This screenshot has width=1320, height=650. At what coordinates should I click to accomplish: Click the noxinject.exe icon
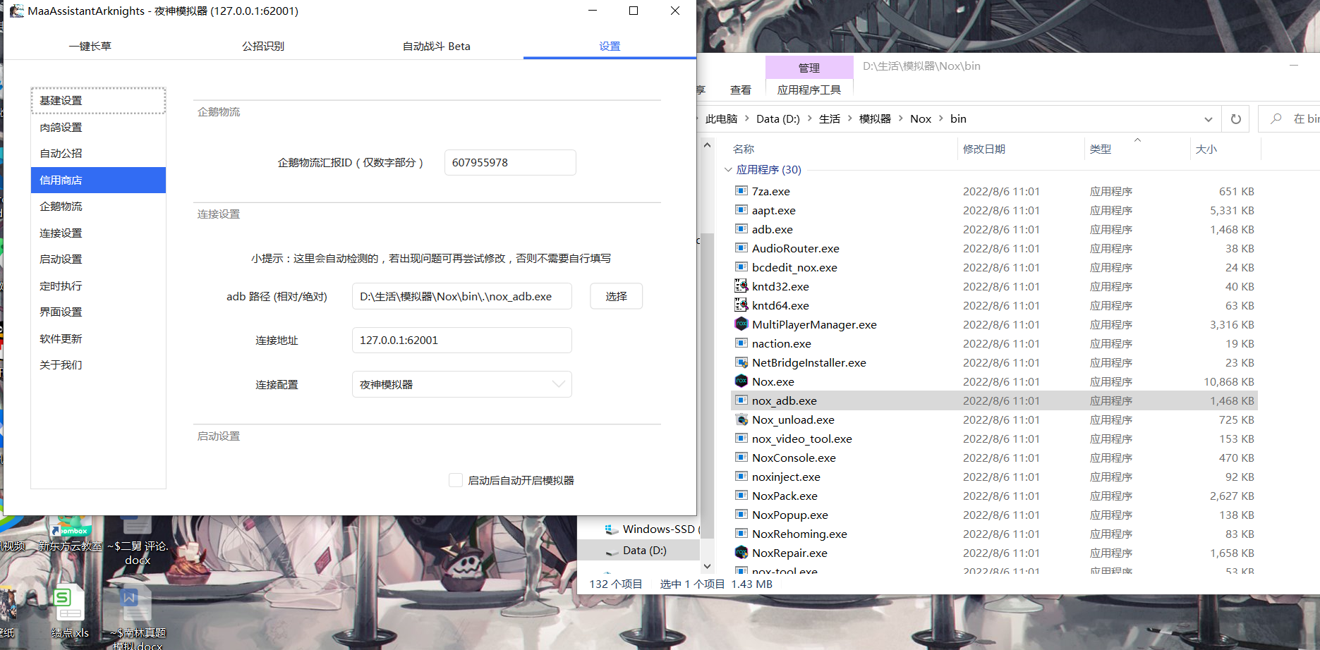point(741,477)
